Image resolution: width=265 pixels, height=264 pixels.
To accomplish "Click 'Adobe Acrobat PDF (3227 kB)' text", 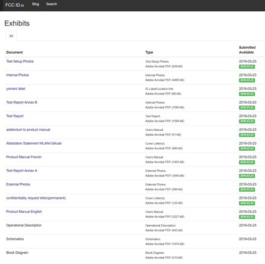I will (165, 216).
